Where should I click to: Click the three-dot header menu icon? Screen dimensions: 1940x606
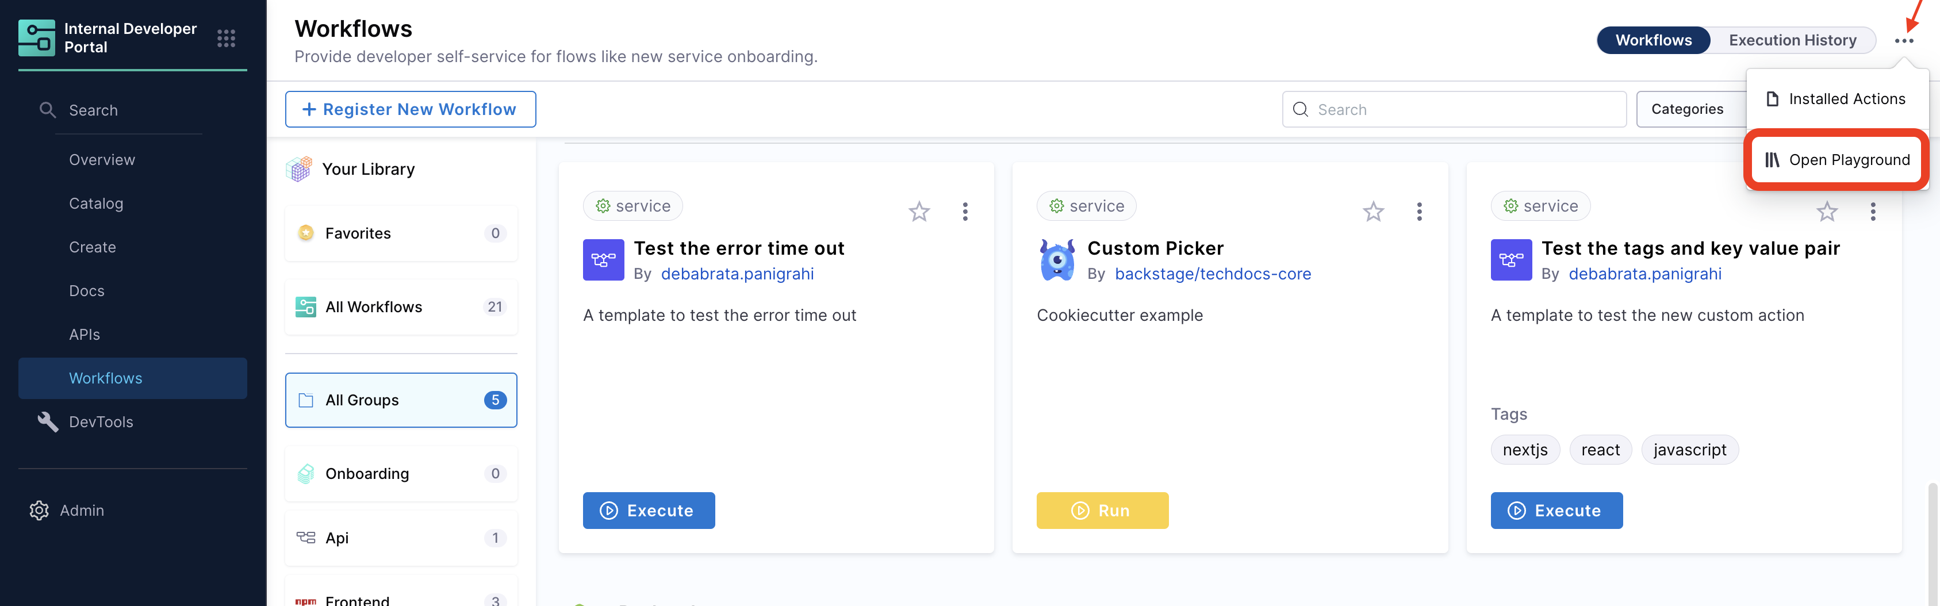point(1903,41)
